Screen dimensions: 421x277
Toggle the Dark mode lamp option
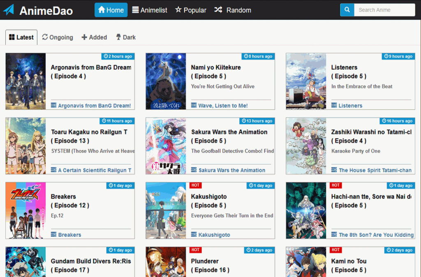126,37
